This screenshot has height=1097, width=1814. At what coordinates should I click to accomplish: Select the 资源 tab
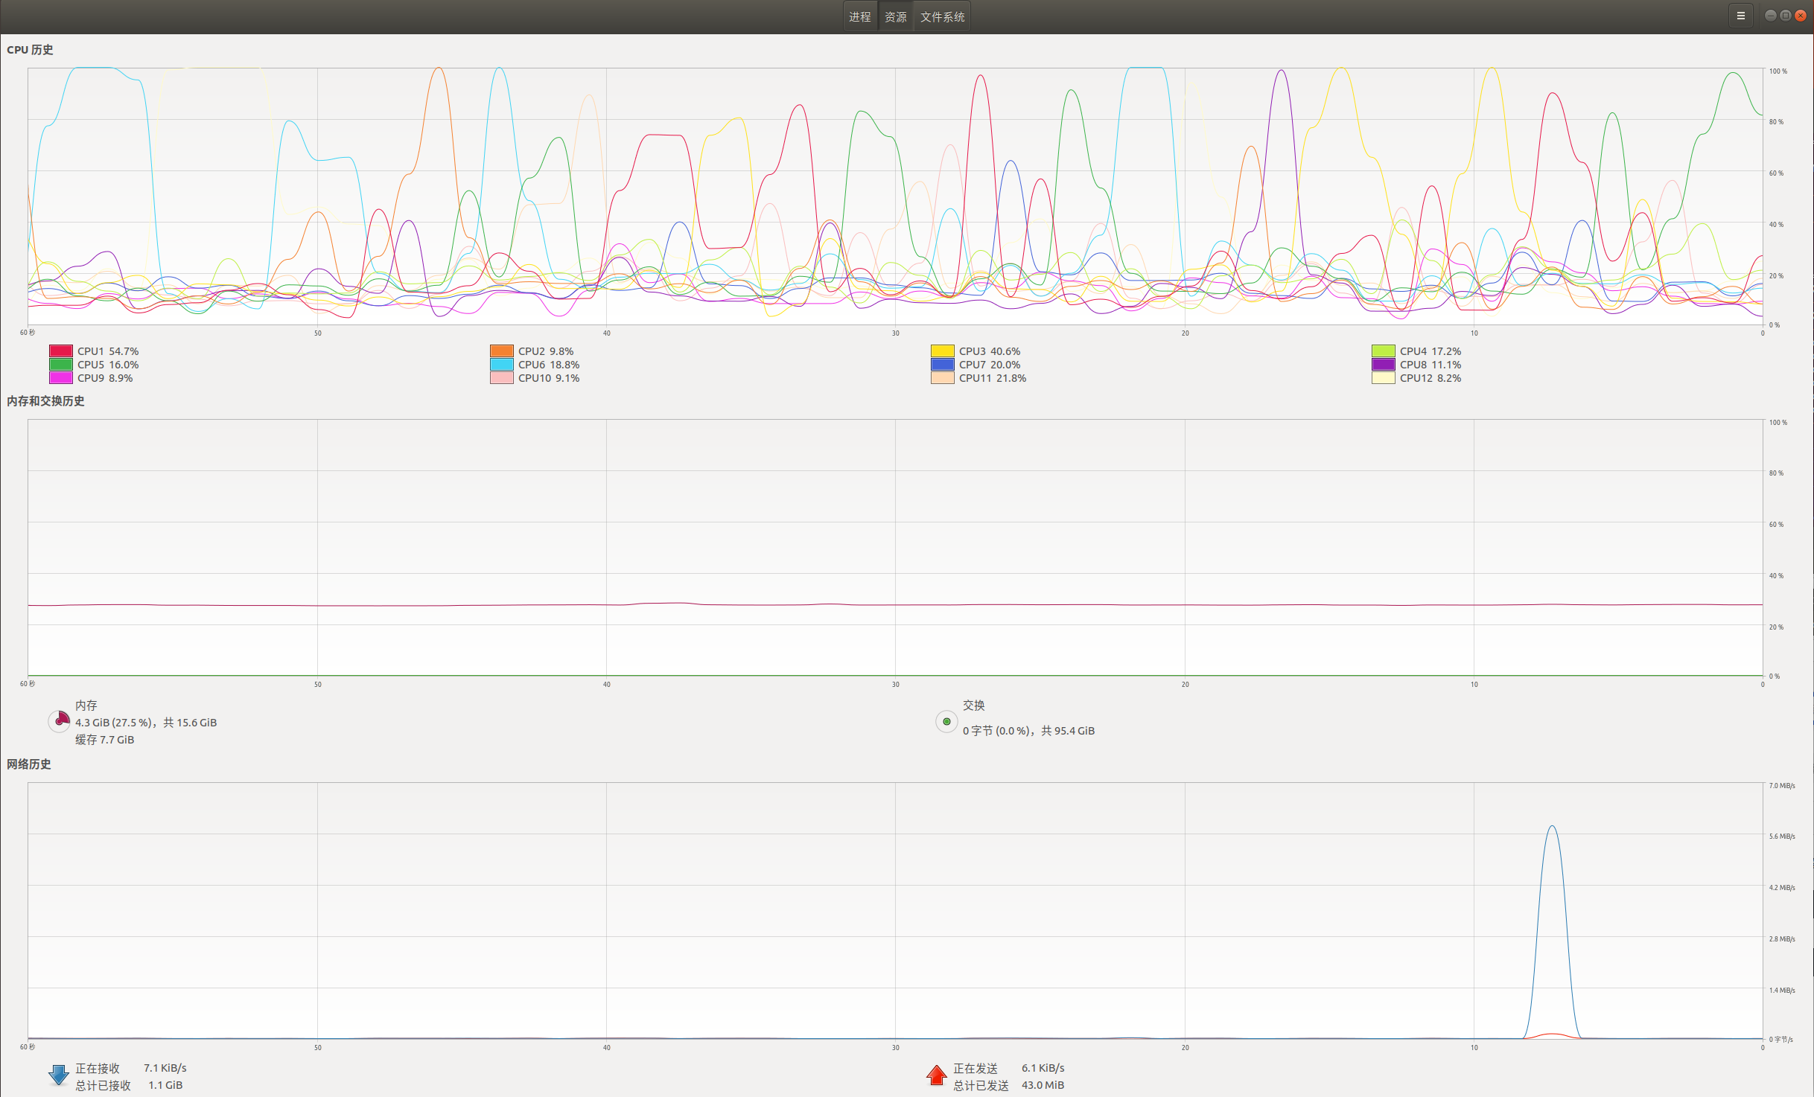pyautogui.click(x=895, y=16)
